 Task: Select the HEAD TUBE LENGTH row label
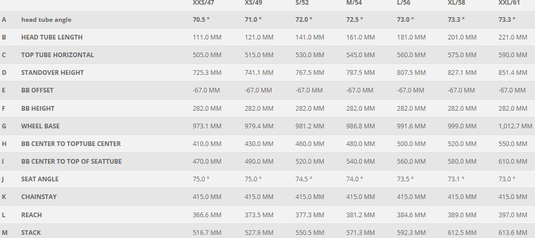pos(51,37)
